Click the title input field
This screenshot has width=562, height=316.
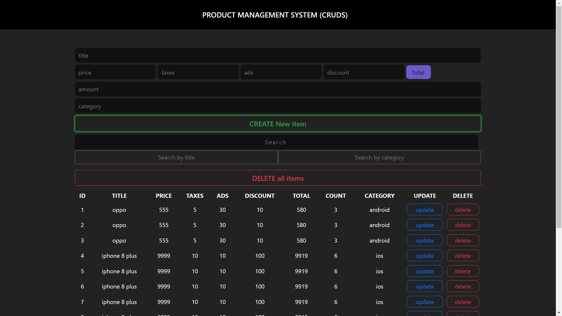point(278,55)
